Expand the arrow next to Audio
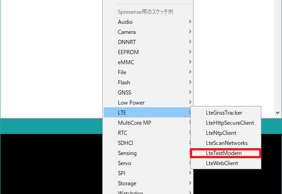This screenshot has height=194, width=282. click(190, 22)
